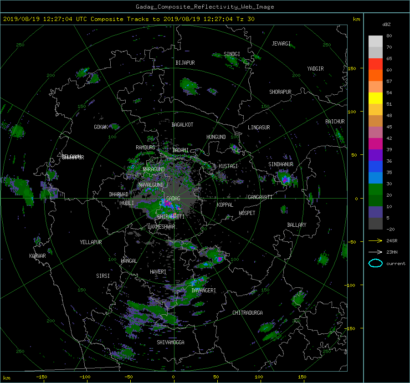Click the 'YELLAPUR' city label

coord(91,242)
